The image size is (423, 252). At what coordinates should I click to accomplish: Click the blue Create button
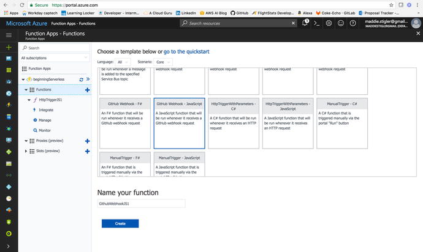[120, 223]
